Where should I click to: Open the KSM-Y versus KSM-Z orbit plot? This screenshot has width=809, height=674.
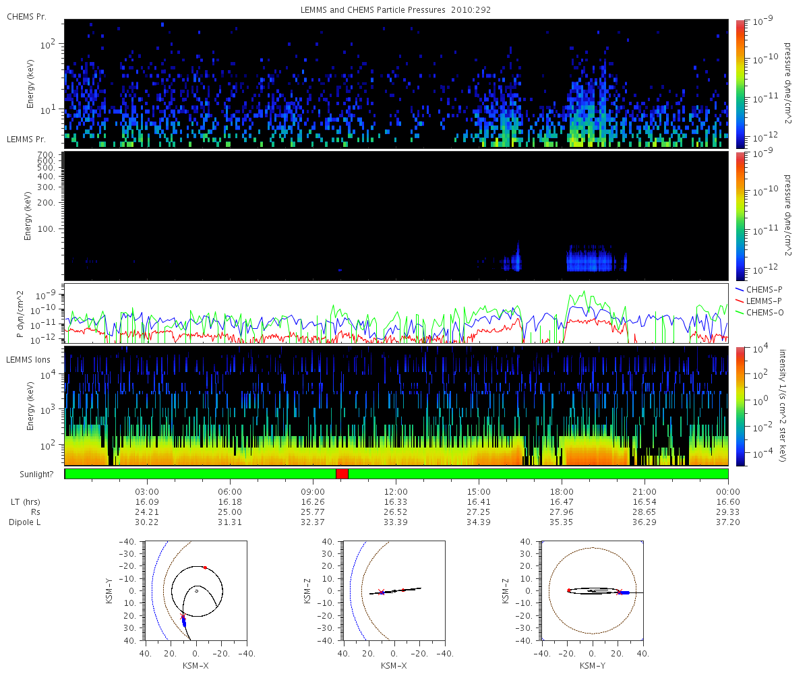[593, 590]
